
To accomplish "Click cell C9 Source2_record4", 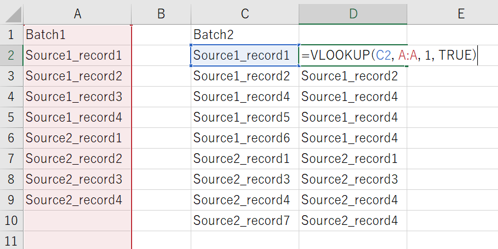I will 245,200.
